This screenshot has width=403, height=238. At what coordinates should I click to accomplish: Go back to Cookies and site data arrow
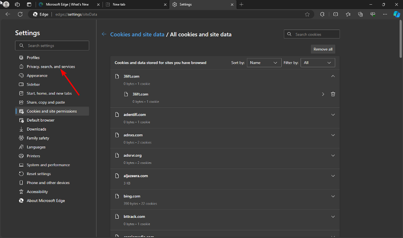104,34
